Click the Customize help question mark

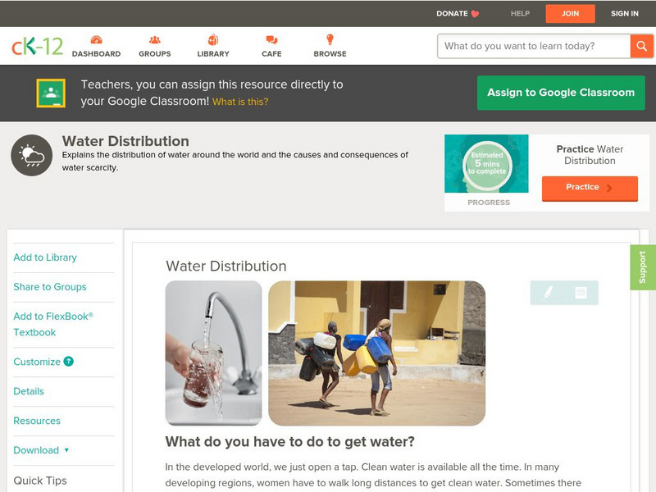[68, 362]
